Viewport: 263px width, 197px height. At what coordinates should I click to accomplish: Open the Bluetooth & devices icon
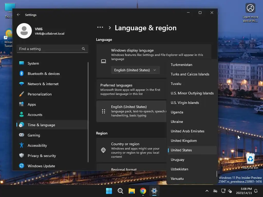(x=22, y=73)
